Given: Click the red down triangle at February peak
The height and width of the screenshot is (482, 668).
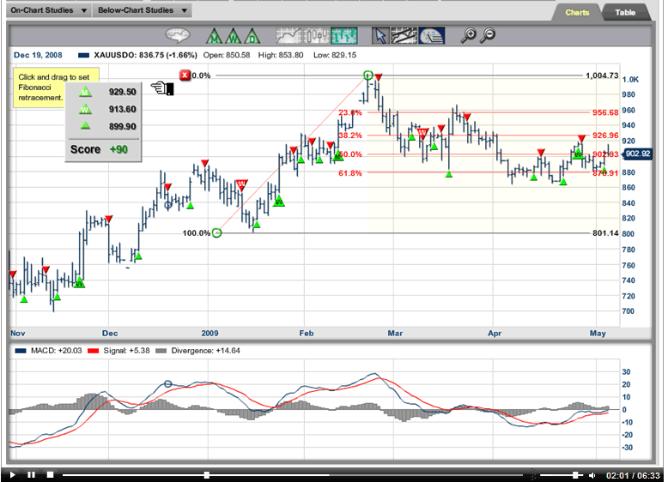Looking at the screenshot, I should (379, 77).
